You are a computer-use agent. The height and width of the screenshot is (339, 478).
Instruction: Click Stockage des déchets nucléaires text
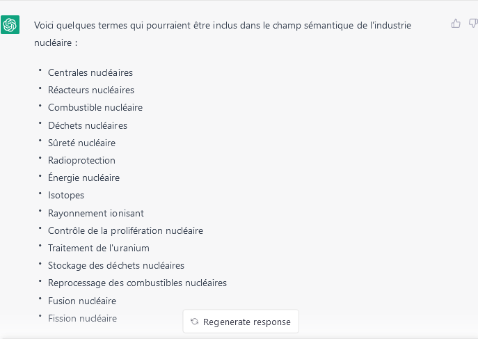coord(115,265)
